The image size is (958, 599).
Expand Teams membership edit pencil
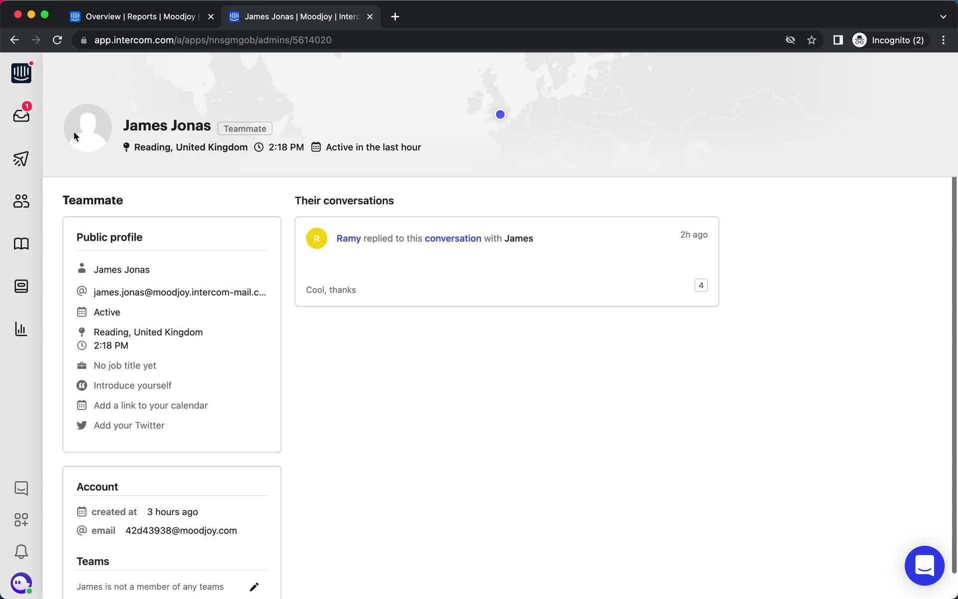(254, 586)
